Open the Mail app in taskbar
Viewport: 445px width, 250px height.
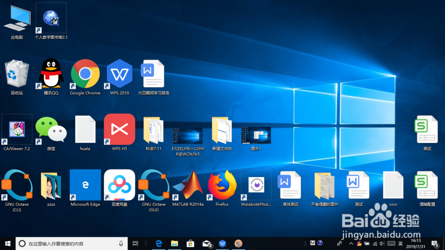207,243
